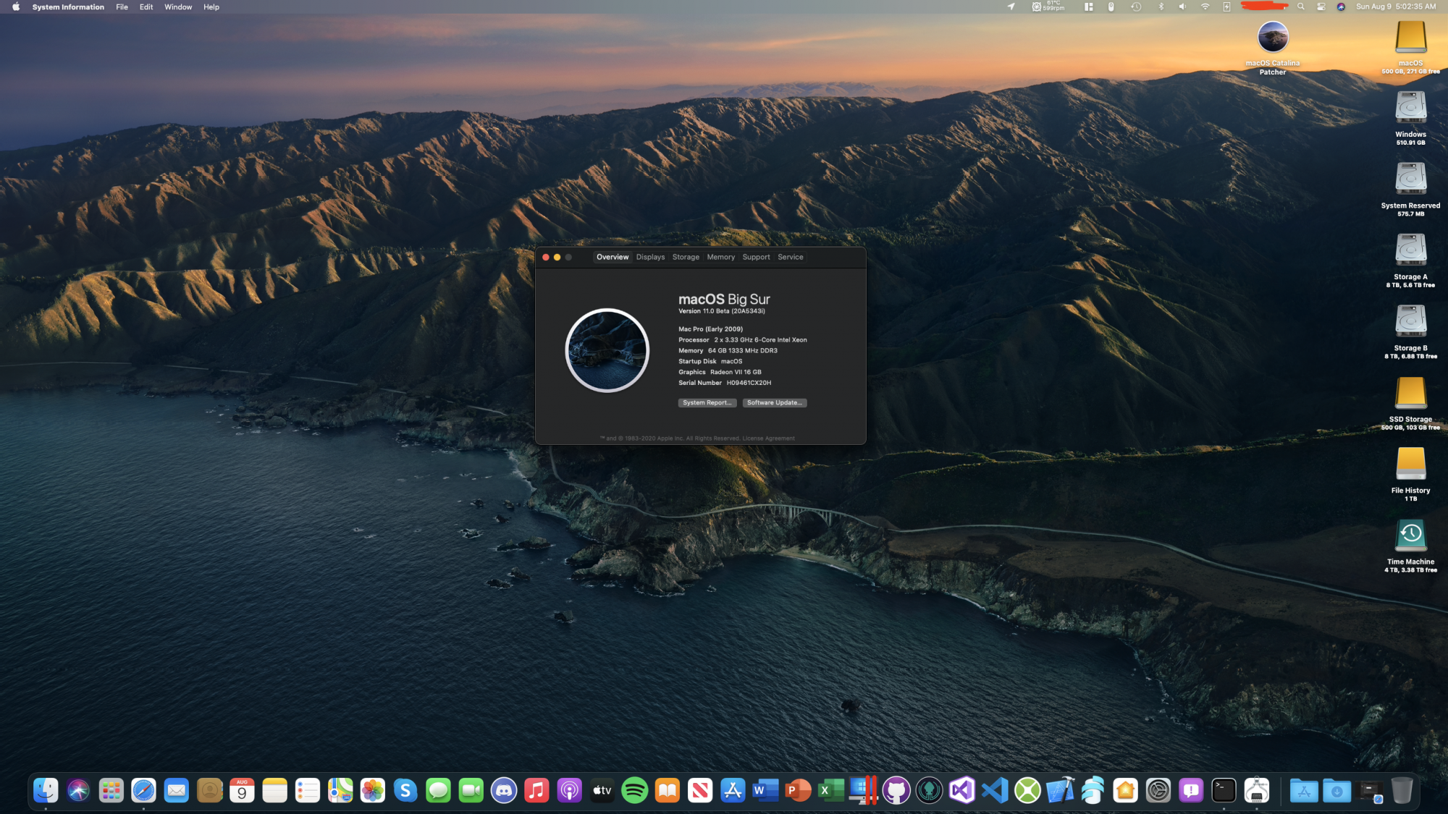The image size is (1448, 814).
Task: Open Xcode from the dock
Action: 1060,790
